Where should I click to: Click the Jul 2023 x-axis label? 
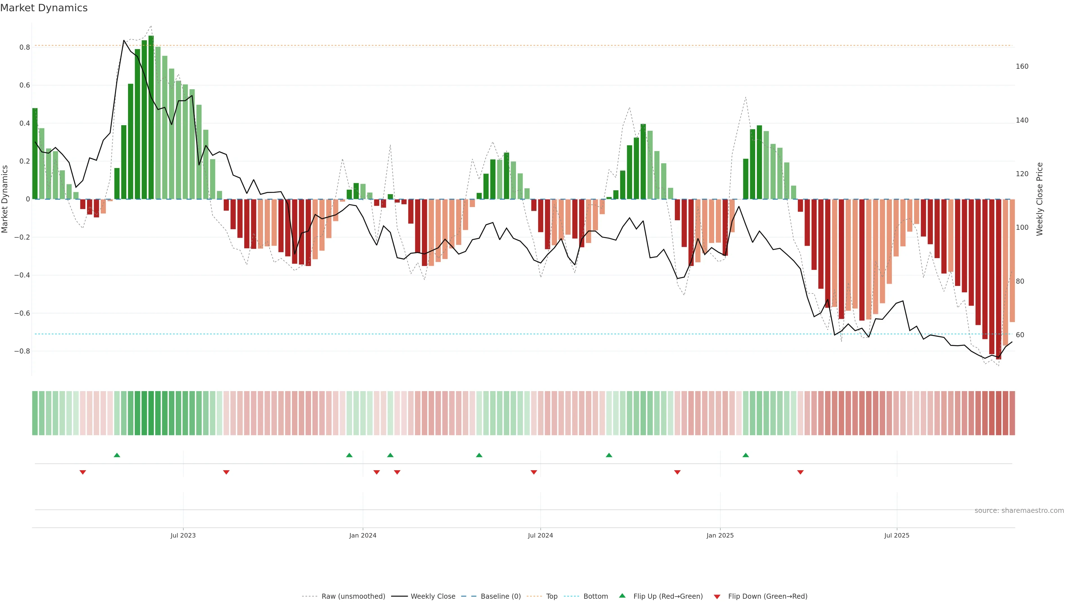pyautogui.click(x=183, y=535)
